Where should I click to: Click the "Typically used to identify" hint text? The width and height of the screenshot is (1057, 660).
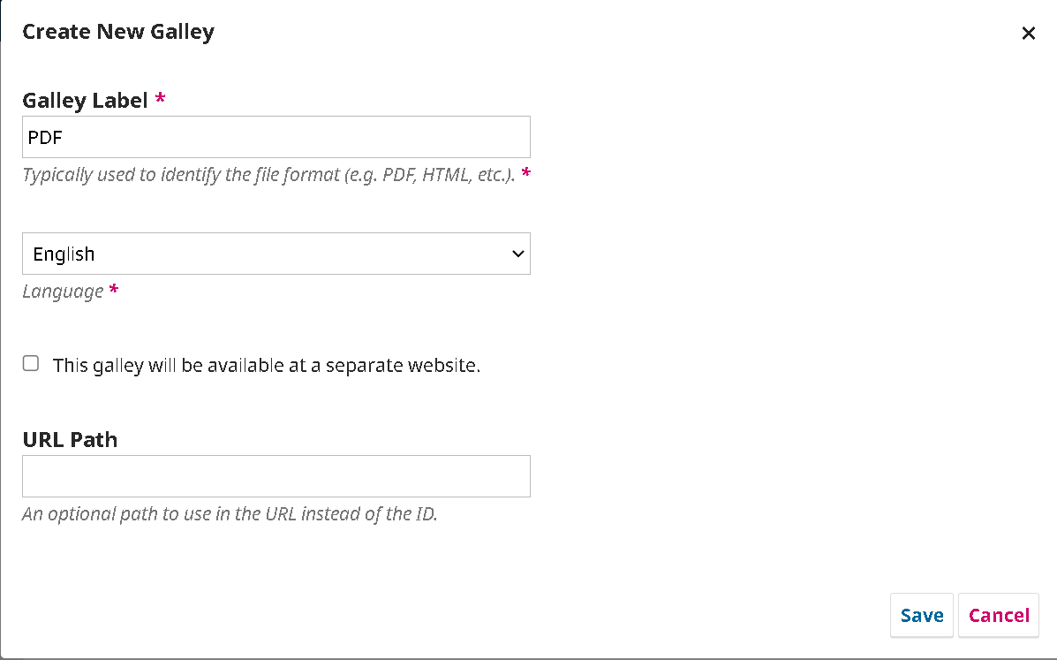268,175
